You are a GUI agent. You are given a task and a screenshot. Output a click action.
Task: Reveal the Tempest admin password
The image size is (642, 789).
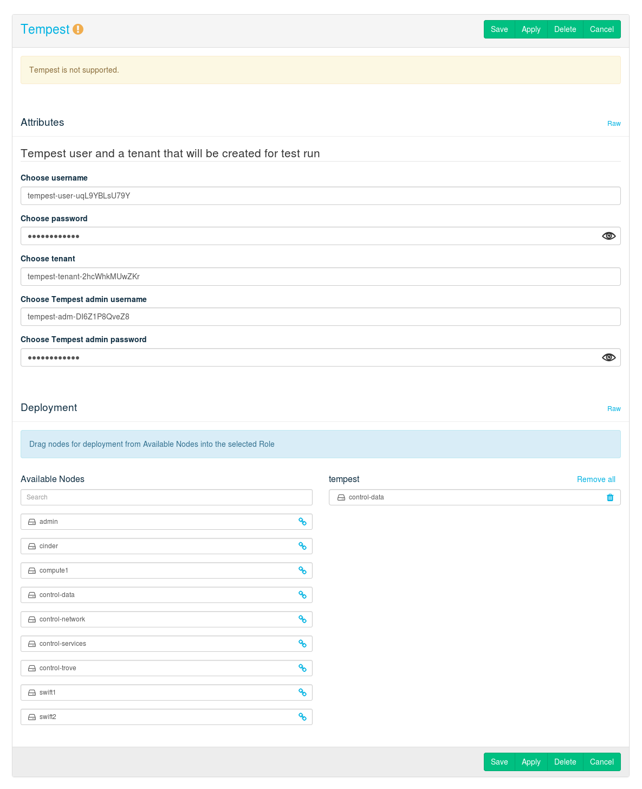[x=608, y=357]
